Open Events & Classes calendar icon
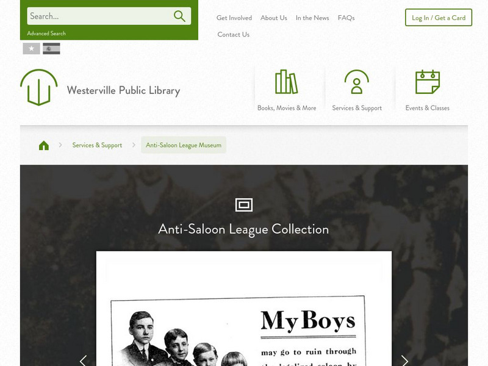This screenshot has height=366, width=488. 428,82
